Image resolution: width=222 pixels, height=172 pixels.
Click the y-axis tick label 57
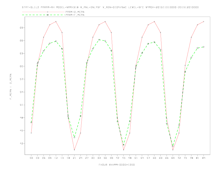[21, 79]
